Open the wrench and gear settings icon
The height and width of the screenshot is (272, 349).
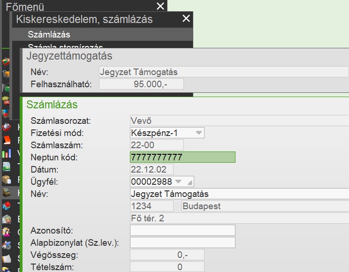(7, 245)
